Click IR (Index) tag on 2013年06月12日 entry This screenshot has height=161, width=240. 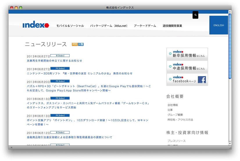[60, 133]
